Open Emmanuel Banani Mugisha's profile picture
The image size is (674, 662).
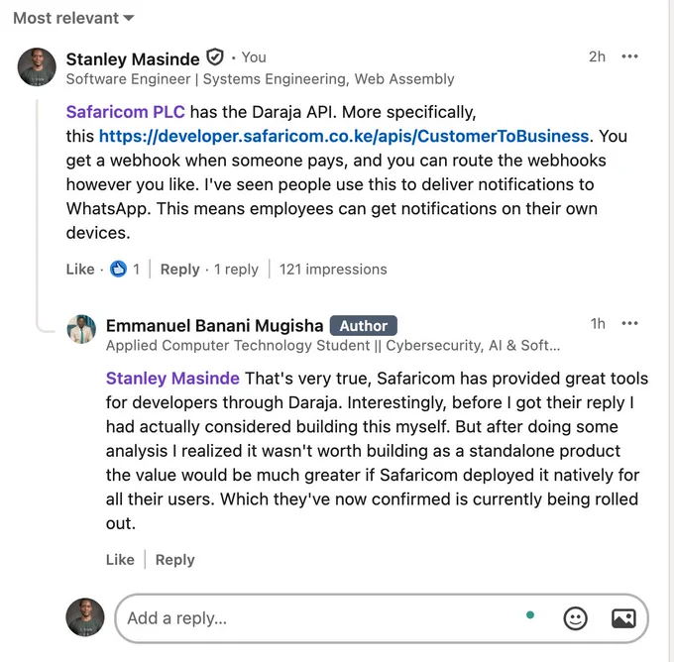point(81,329)
